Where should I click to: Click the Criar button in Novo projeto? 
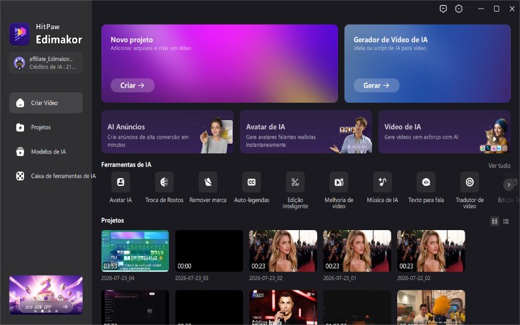[x=133, y=86]
